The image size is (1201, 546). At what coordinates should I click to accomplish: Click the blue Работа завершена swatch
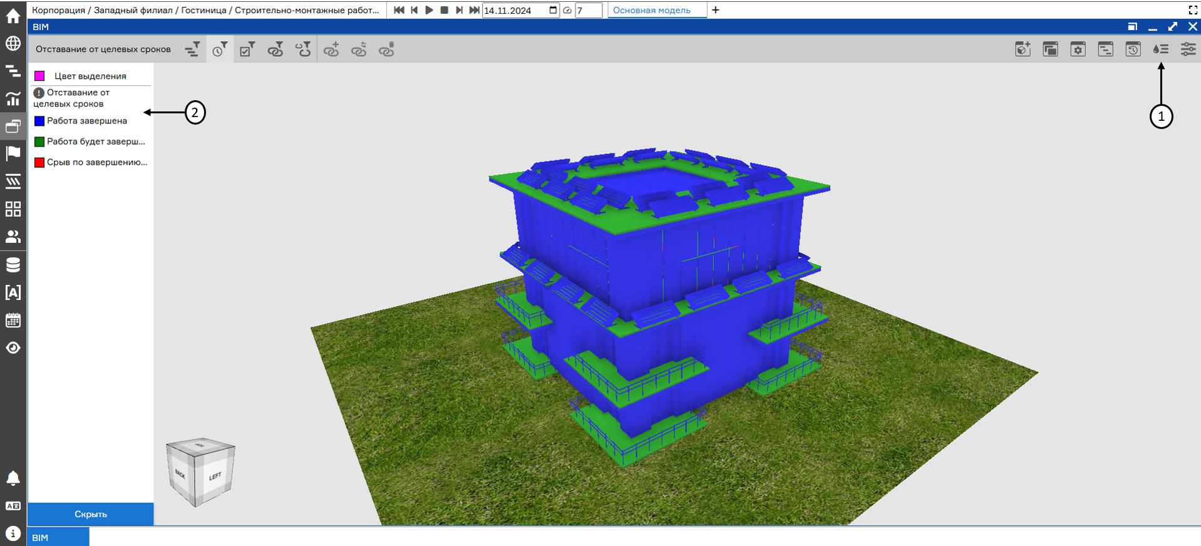[39, 121]
